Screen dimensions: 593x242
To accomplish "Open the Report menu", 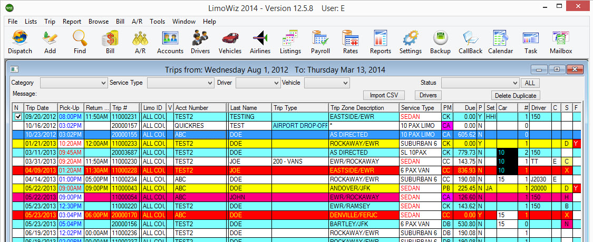I will click(x=72, y=22).
